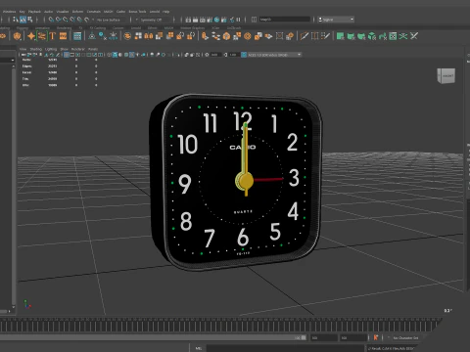Select the Type tool T shelf icon
Screen dimensions: 470x352
click(x=52, y=36)
